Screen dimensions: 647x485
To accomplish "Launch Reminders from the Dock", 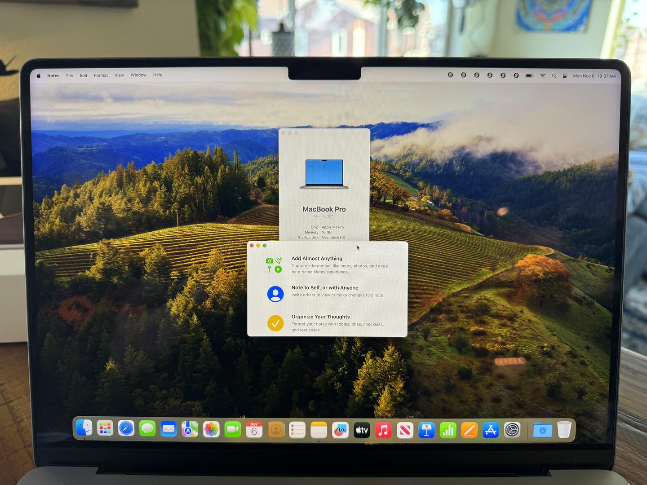I will coord(297,430).
